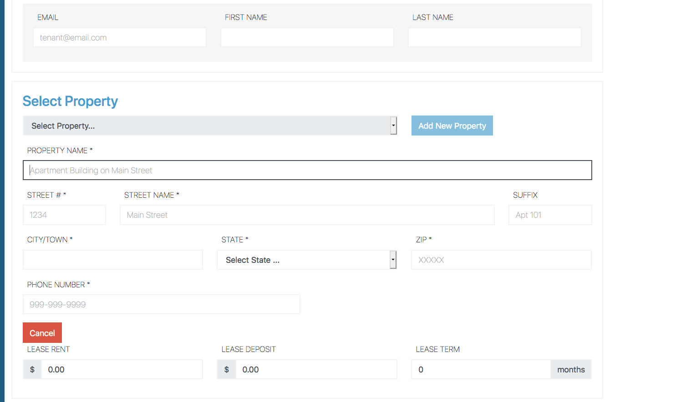
Task: Click Add New Property button
Action: point(452,126)
